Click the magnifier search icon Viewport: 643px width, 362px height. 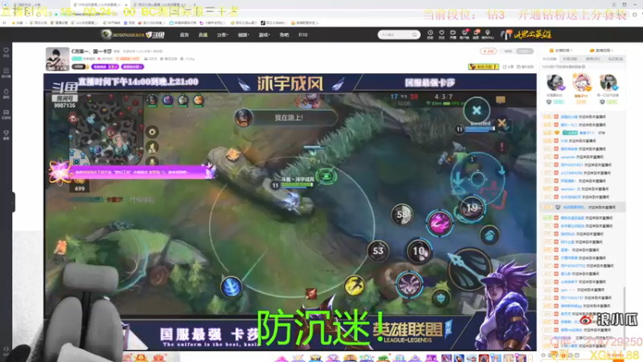click(x=415, y=35)
